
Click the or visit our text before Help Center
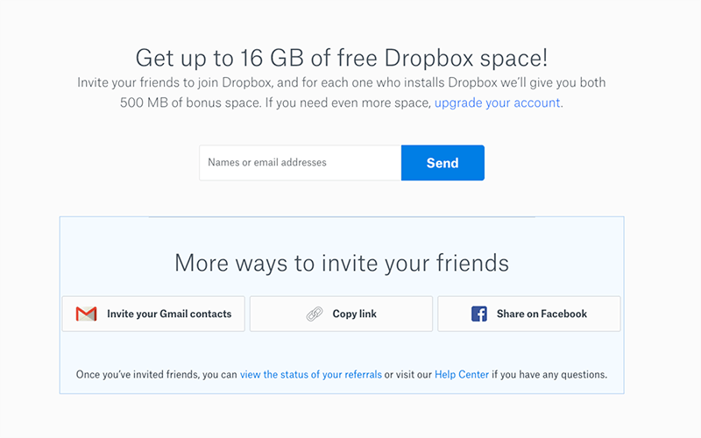(x=409, y=374)
